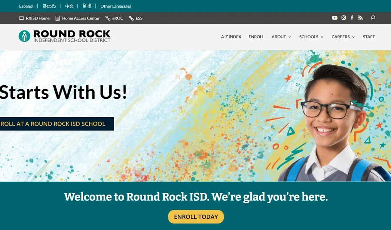The height and width of the screenshot is (230, 391).
Task: Open the Staff menu item
Action: tap(369, 37)
